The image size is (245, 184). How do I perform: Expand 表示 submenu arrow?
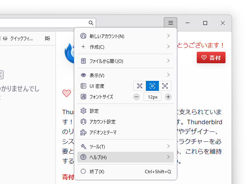(168, 75)
